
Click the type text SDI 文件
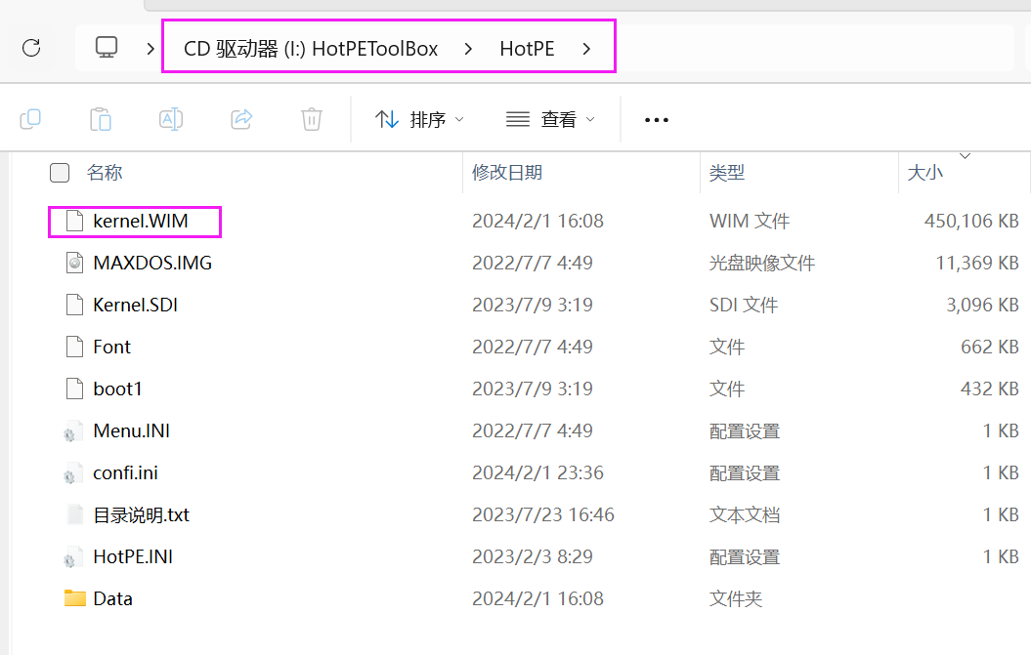tap(744, 305)
